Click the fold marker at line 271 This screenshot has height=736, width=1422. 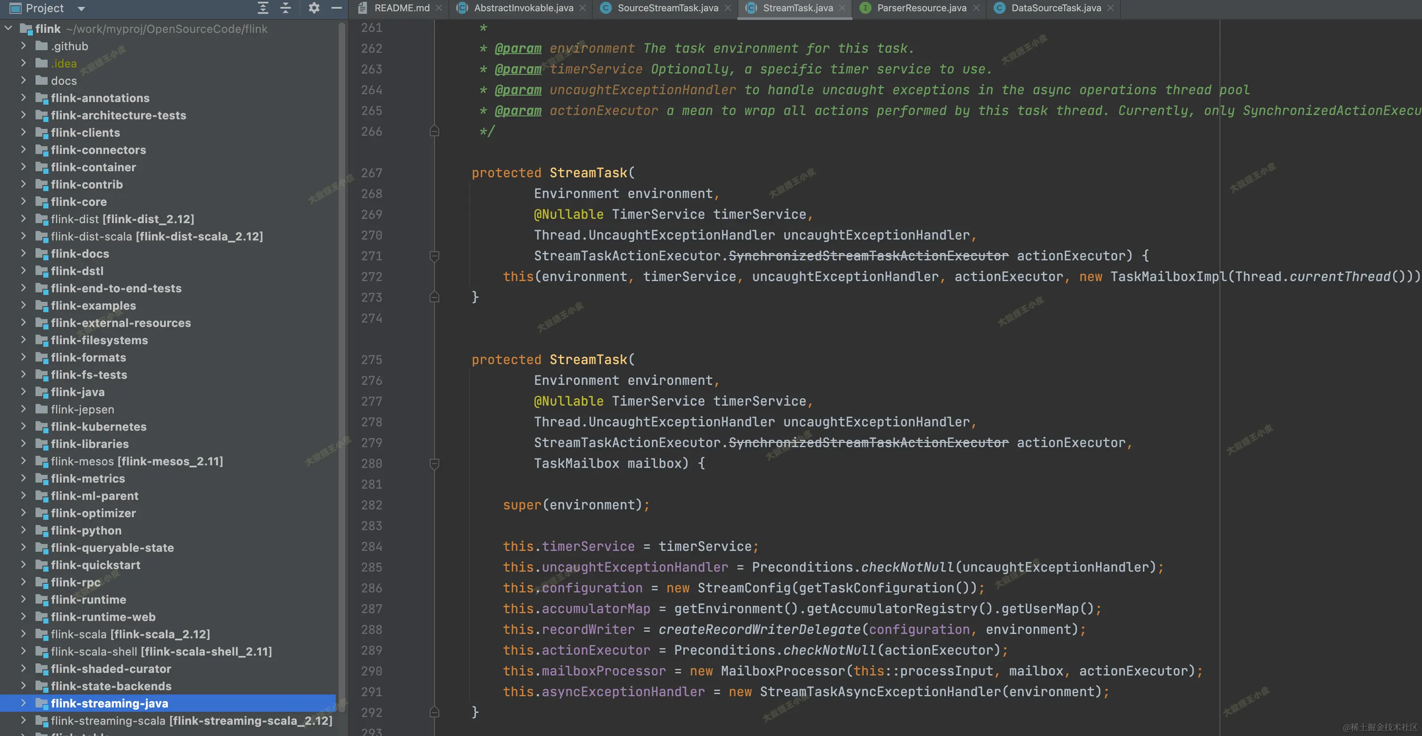tap(434, 256)
